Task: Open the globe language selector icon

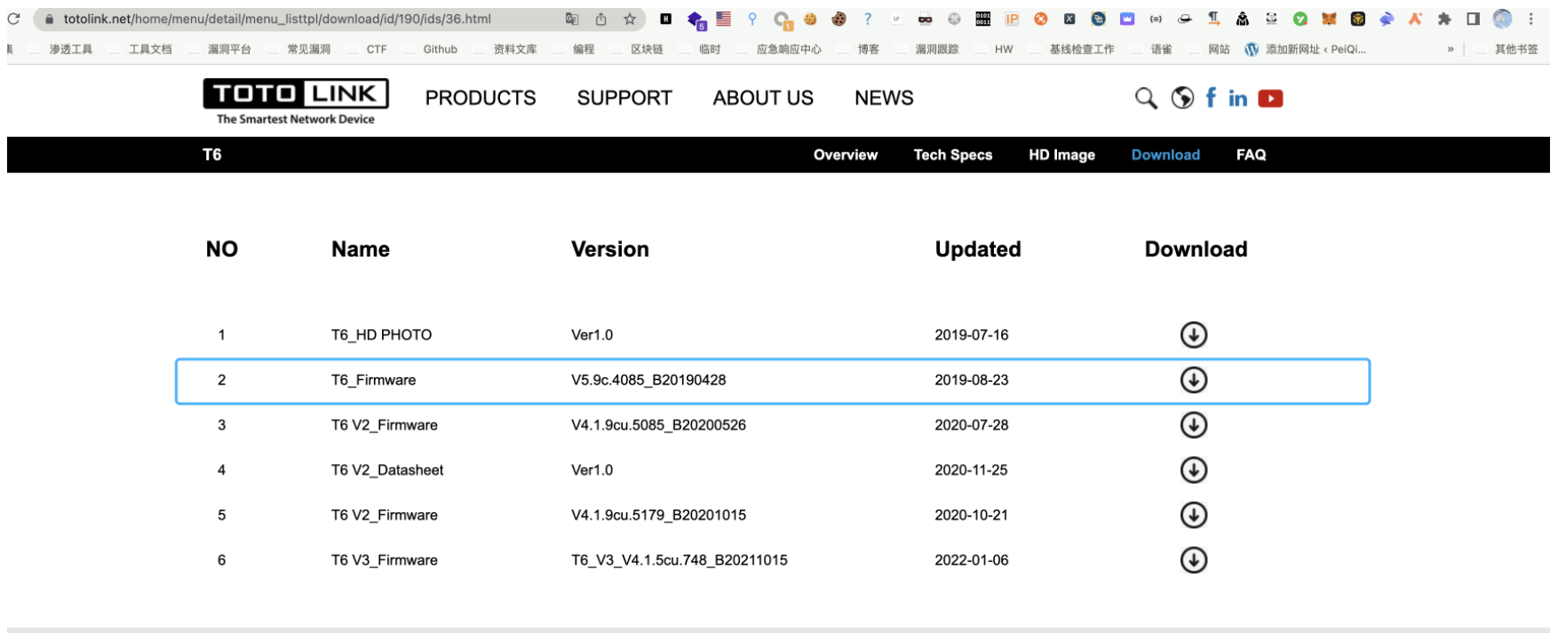Action: pyautogui.click(x=1182, y=99)
